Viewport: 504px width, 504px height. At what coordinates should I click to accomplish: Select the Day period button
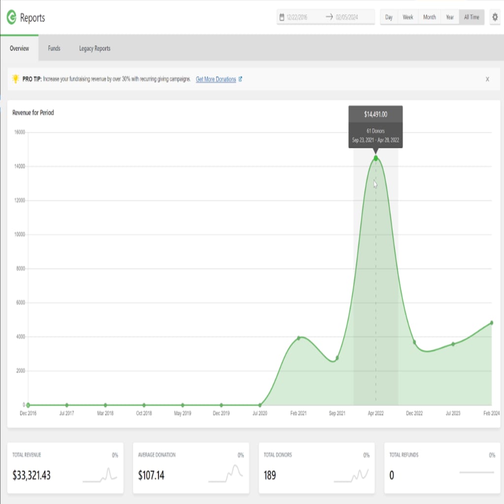click(389, 17)
